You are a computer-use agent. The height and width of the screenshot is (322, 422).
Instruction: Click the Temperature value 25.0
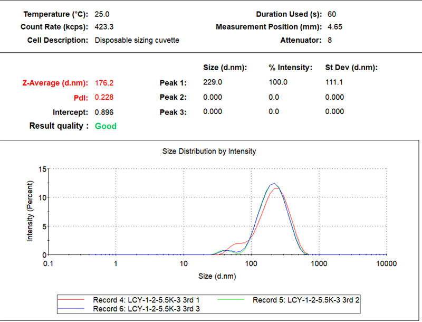[x=102, y=14]
